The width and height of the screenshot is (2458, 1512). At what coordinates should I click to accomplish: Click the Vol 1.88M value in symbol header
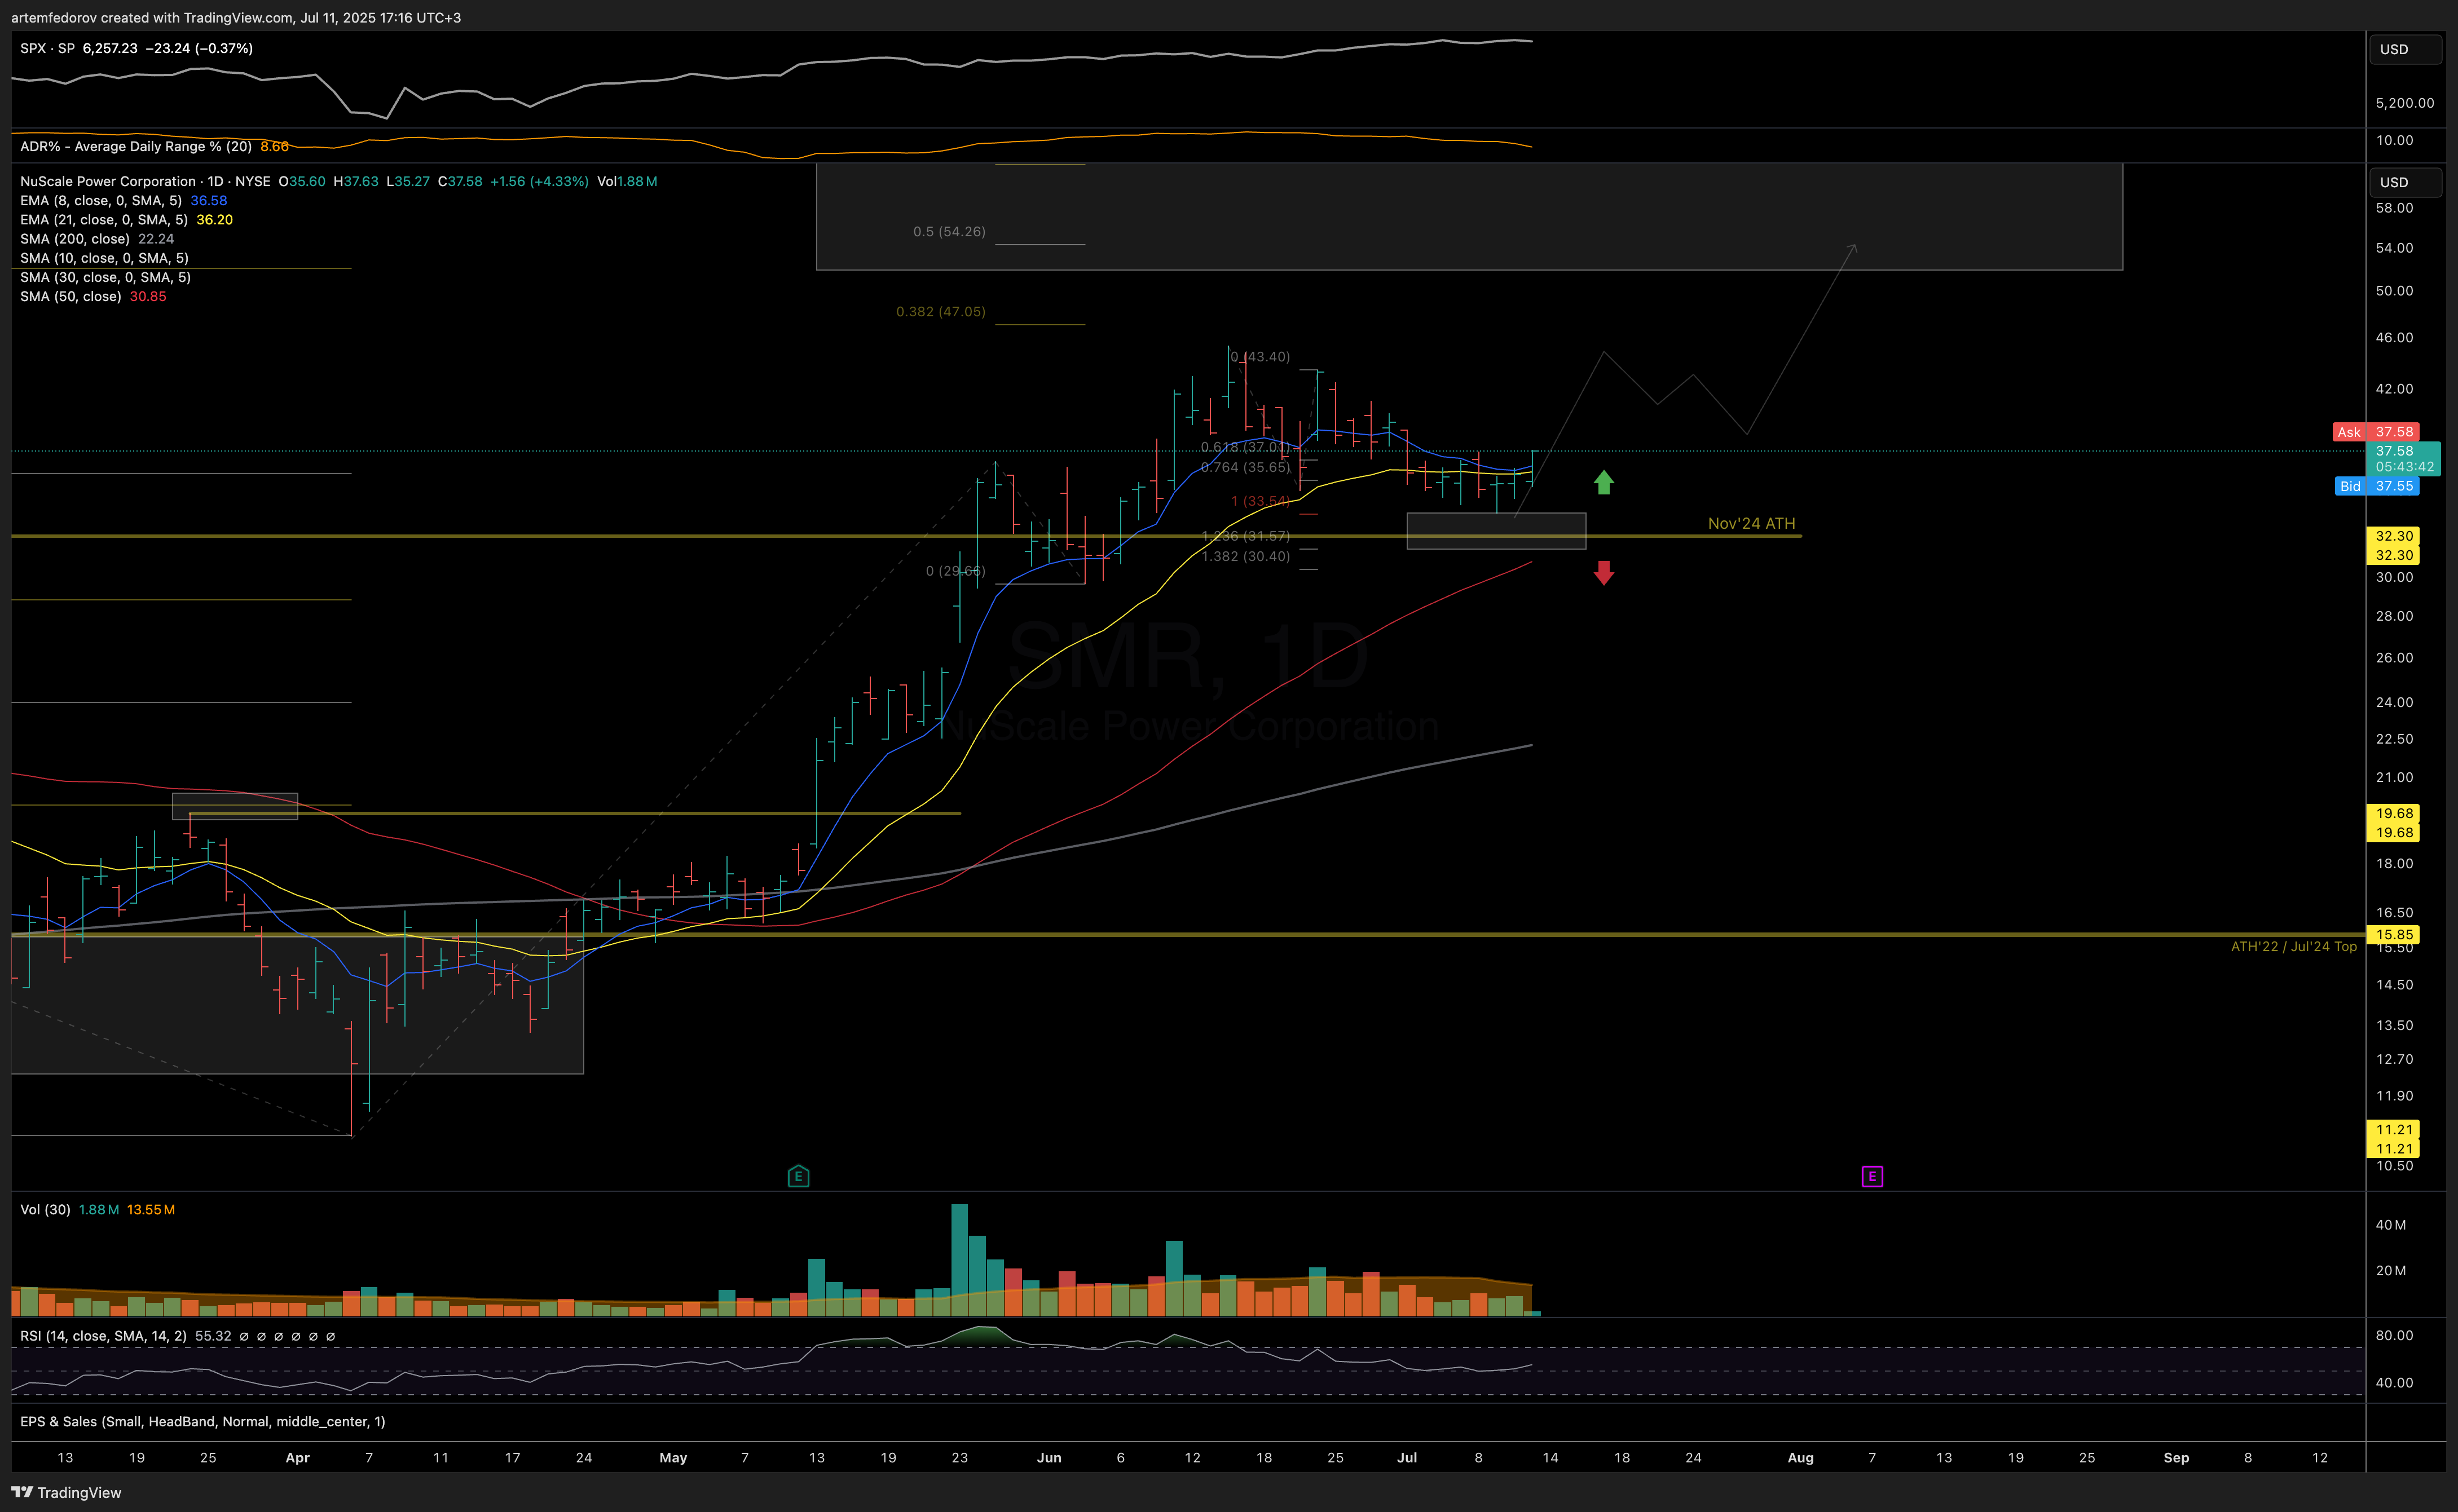pos(626,181)
